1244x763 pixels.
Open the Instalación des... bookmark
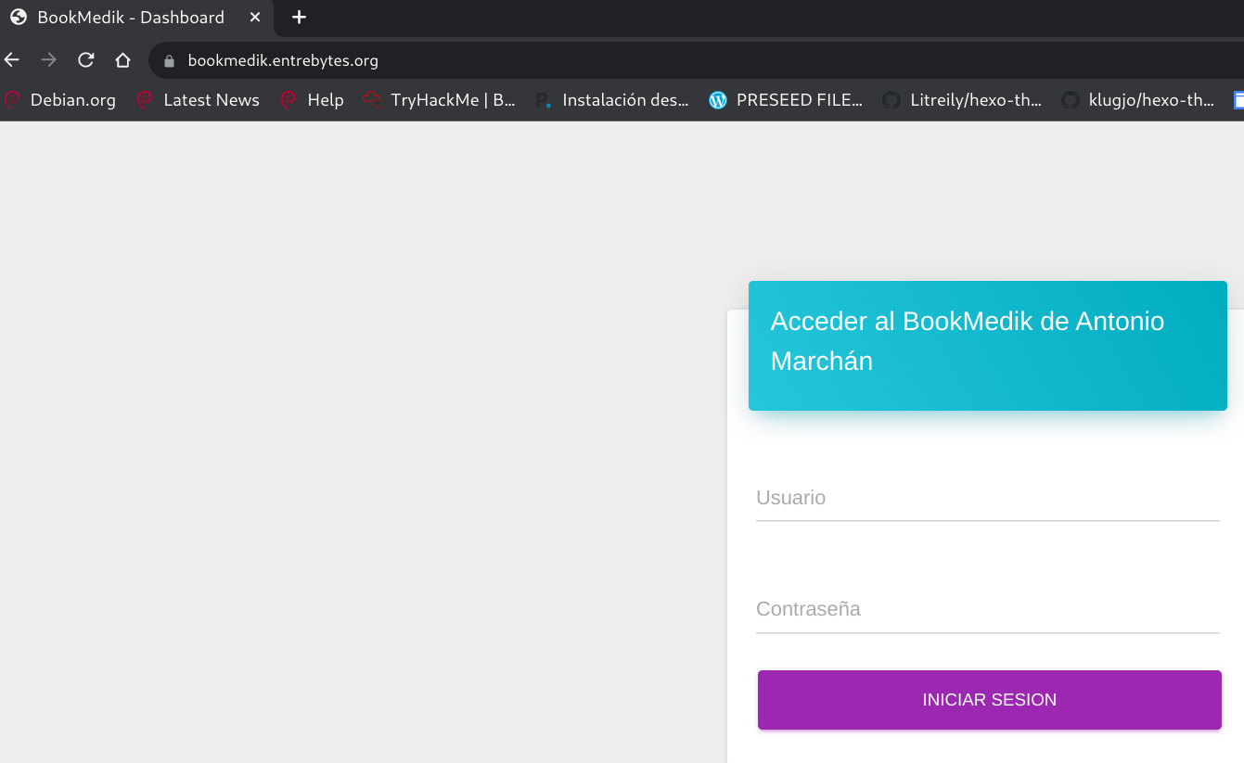coord(612,100)
